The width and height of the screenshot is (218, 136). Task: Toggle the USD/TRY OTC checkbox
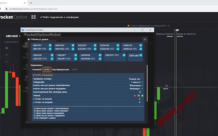click(x=124, y=55)
